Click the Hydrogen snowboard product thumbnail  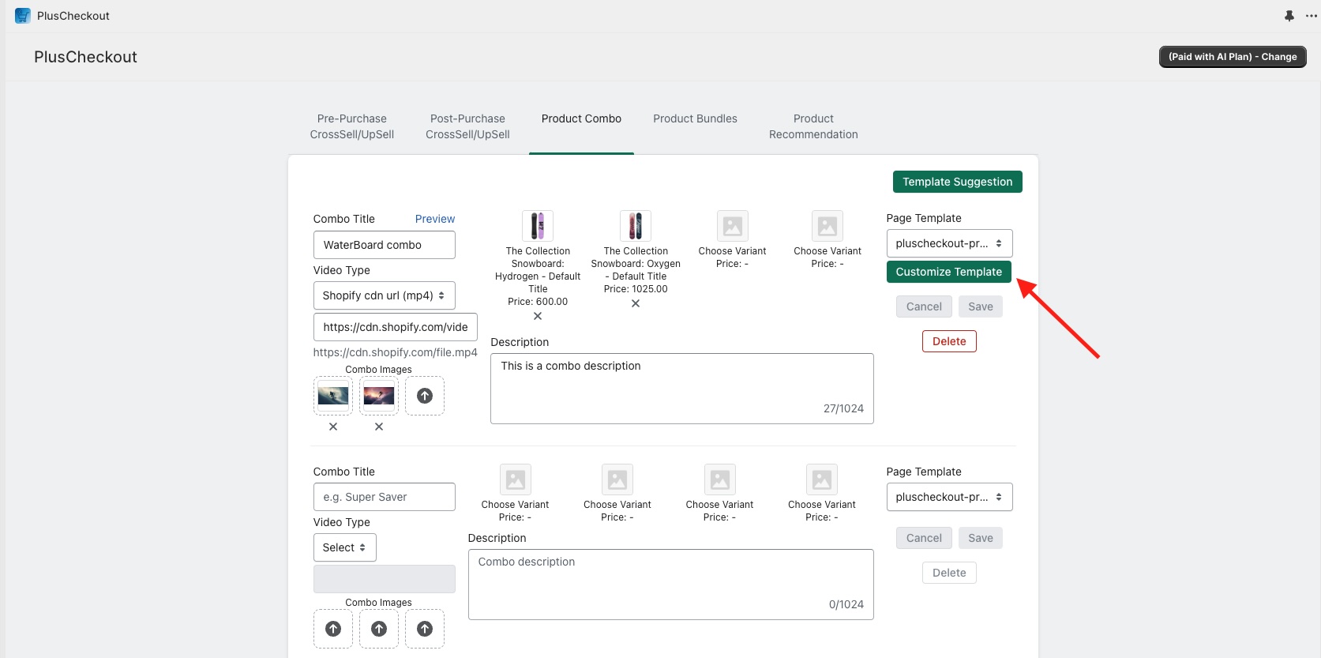pyautogui.click(x=538, y=226)
